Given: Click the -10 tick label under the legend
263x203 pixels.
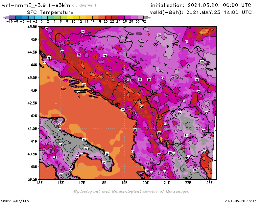Looking at the screenshot, I should 10,21.
